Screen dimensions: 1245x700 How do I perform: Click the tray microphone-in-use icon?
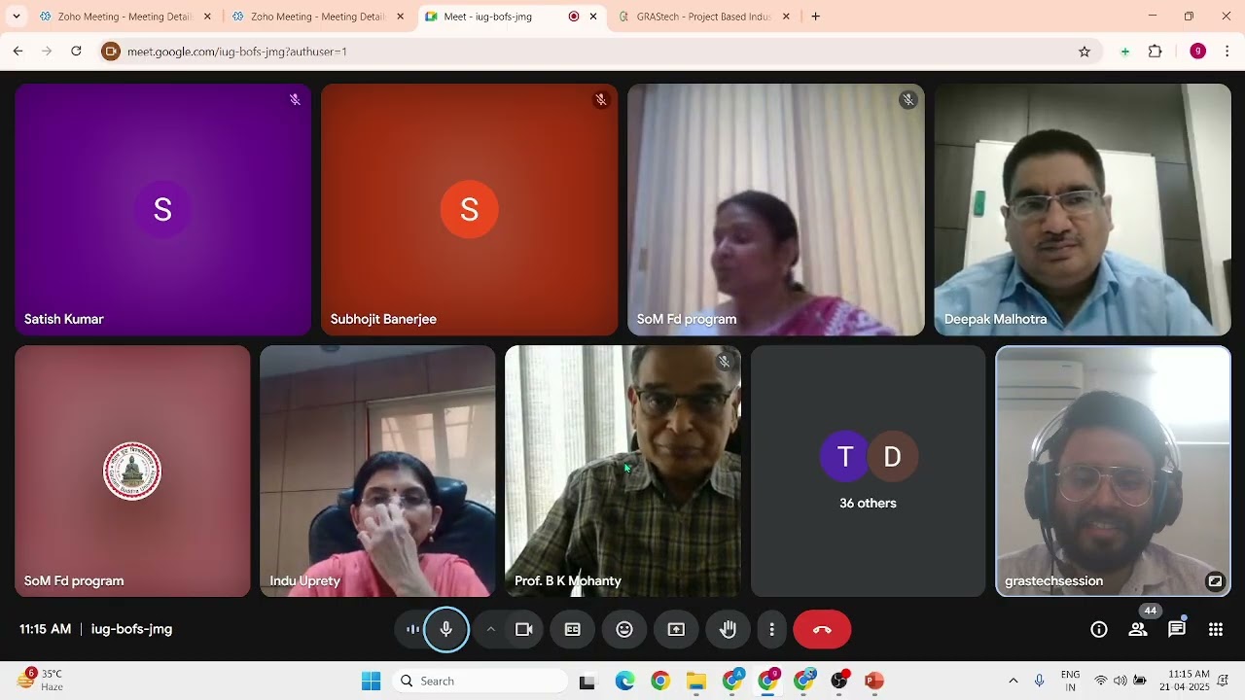point(1040,681)
